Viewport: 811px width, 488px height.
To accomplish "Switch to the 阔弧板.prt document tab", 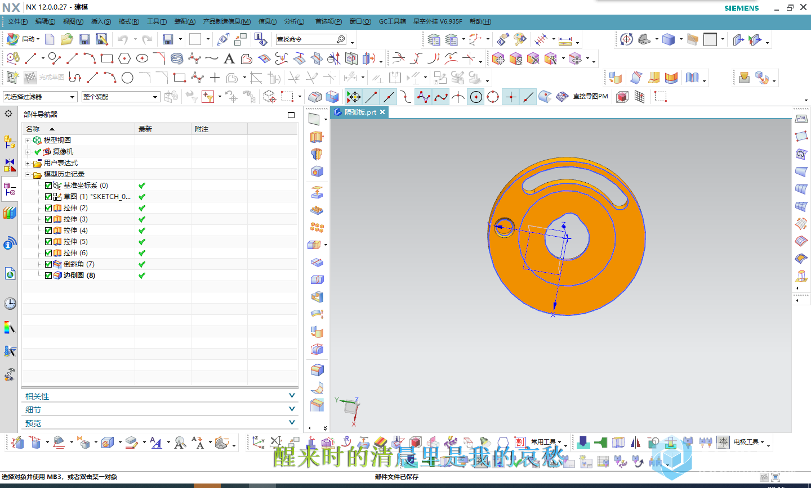I will pyautogui.click(x=360, y=112).
